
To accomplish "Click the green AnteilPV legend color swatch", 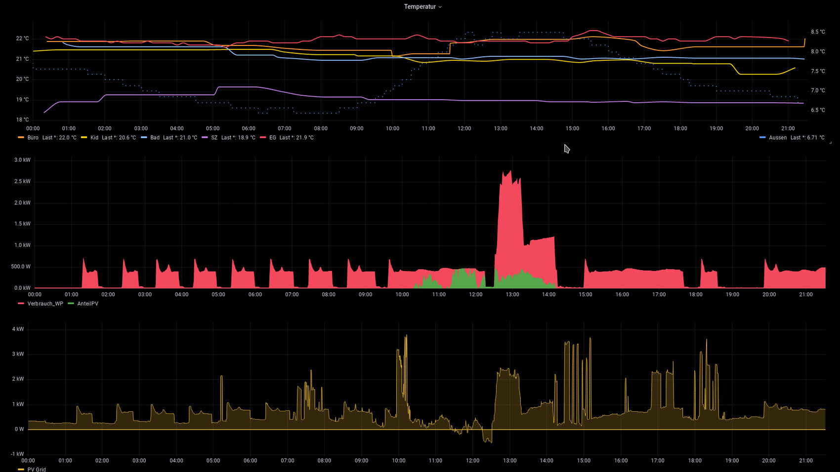I will 71,304.
